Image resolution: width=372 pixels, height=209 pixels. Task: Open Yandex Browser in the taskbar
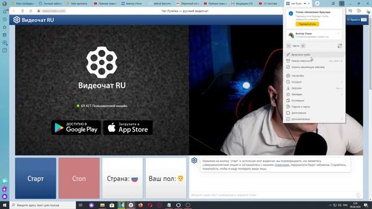[x=131, y=205]
